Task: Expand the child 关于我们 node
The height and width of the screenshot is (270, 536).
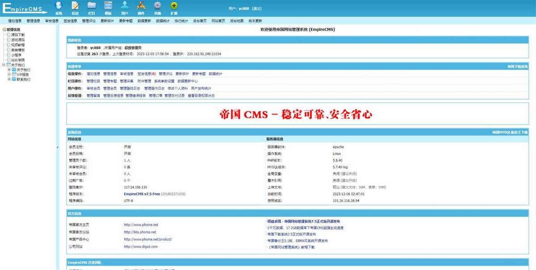Action: [8, 70]
